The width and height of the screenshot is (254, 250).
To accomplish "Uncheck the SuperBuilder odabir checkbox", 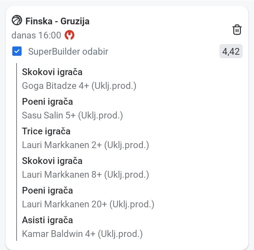I will click(x=17, y=51).
